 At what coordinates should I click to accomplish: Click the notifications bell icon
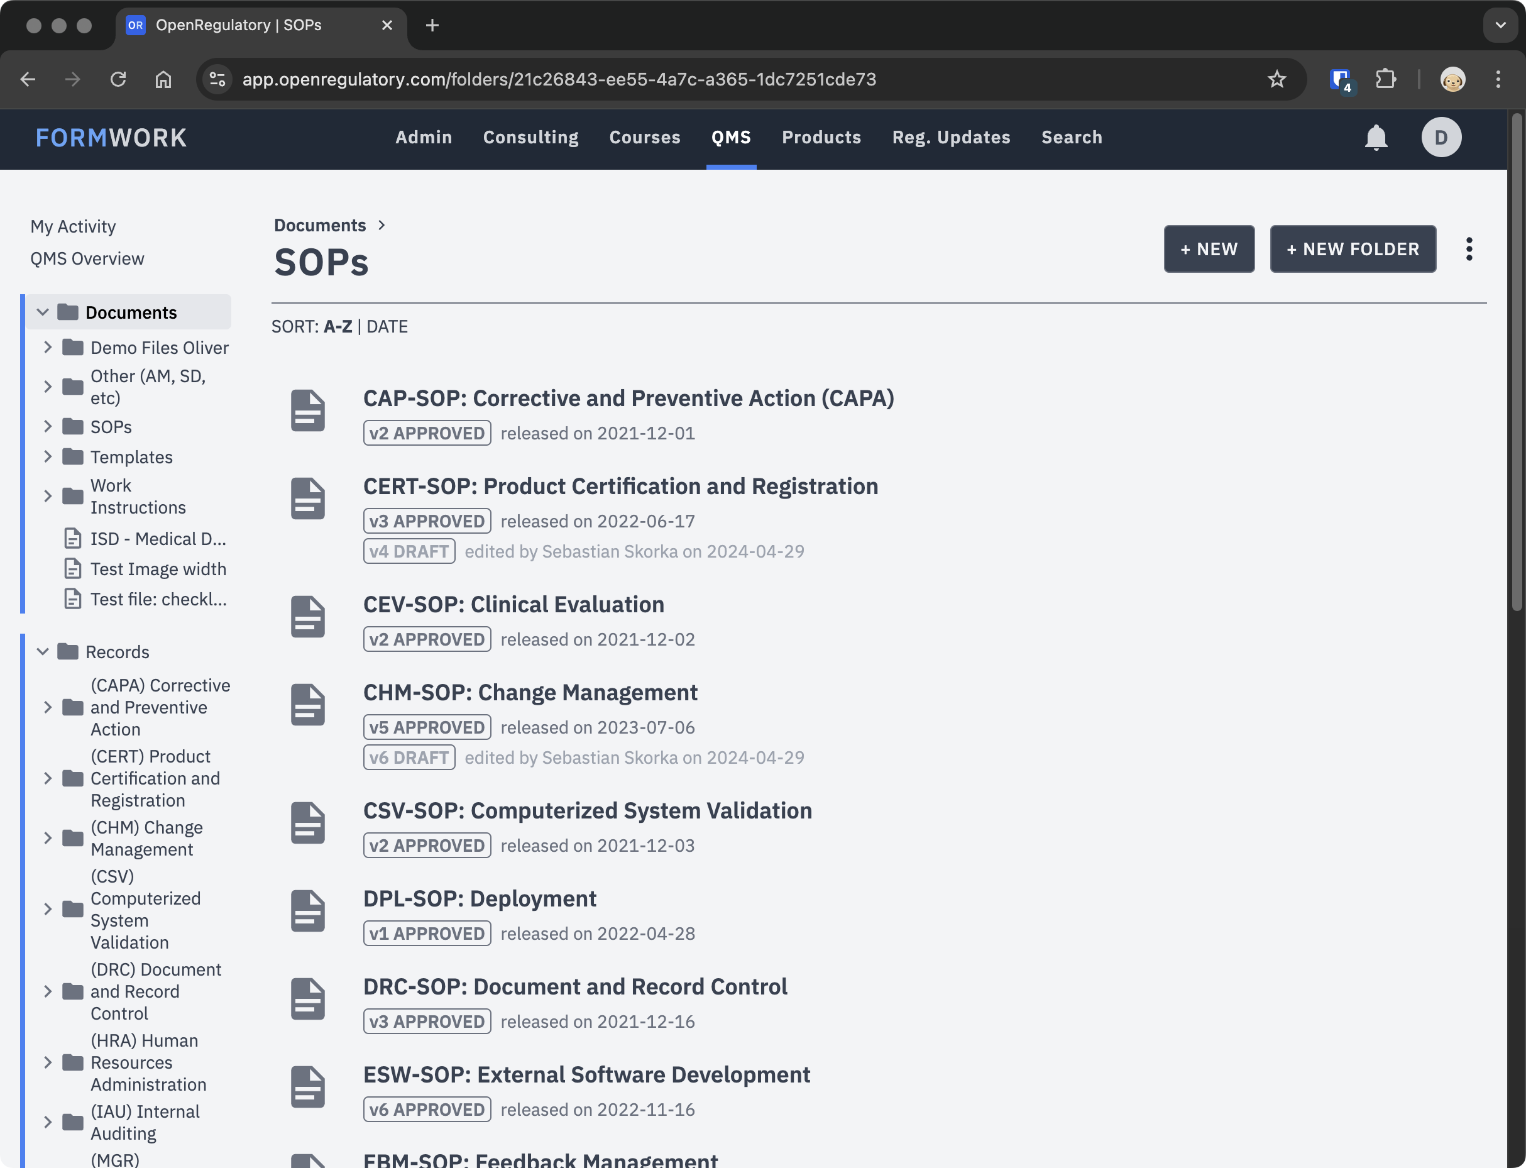[x=1376, y=138]
